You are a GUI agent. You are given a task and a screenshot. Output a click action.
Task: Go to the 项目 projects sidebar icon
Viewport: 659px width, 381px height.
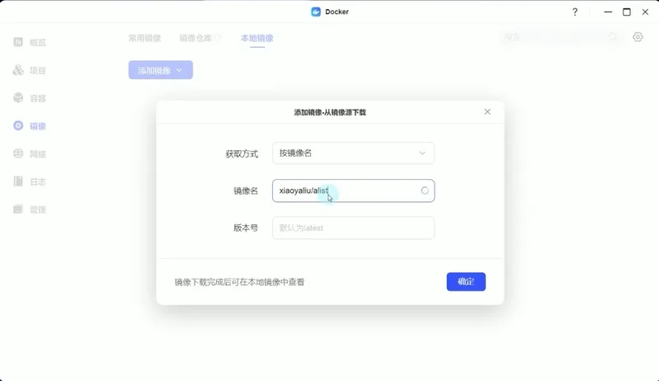tap(18, 70)
